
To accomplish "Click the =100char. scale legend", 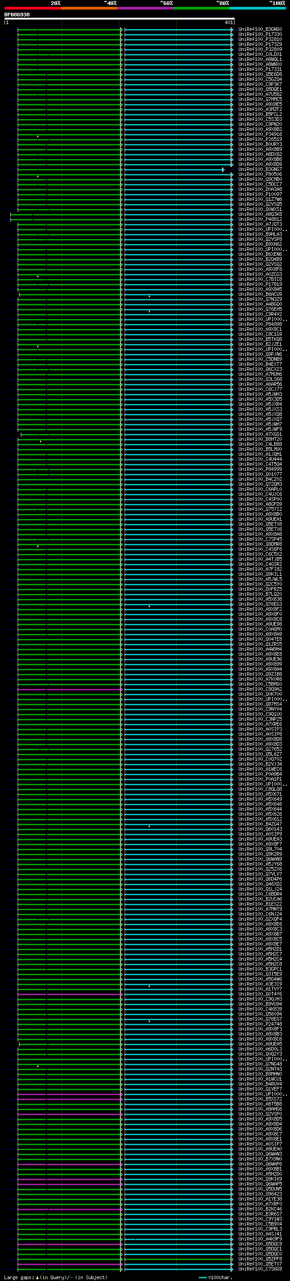I will point(216,1277).
